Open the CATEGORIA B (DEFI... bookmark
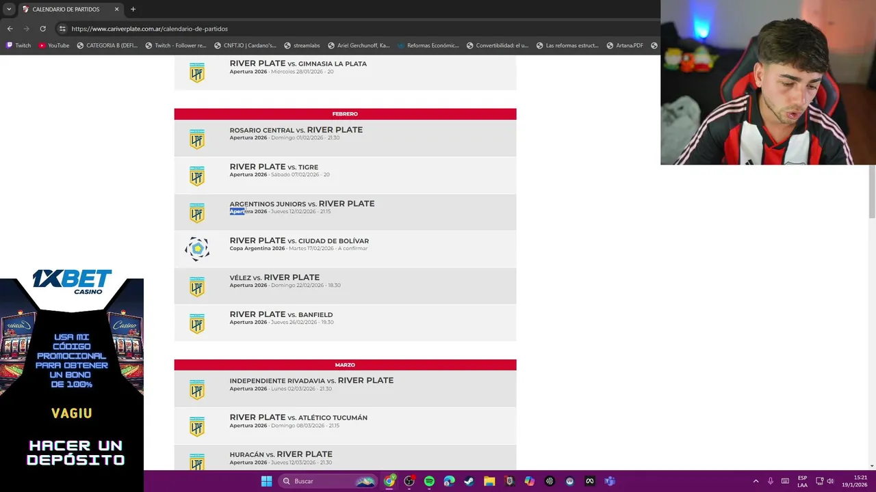Image resolution: width=876 pixels, height=492 pixels. [x=107, y=45]
